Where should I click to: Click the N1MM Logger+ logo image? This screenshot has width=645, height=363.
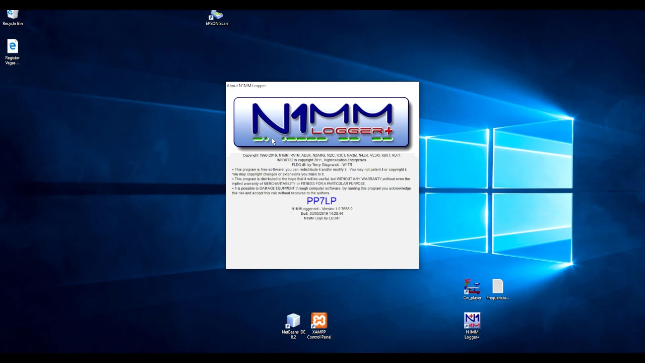pos(321,123)
